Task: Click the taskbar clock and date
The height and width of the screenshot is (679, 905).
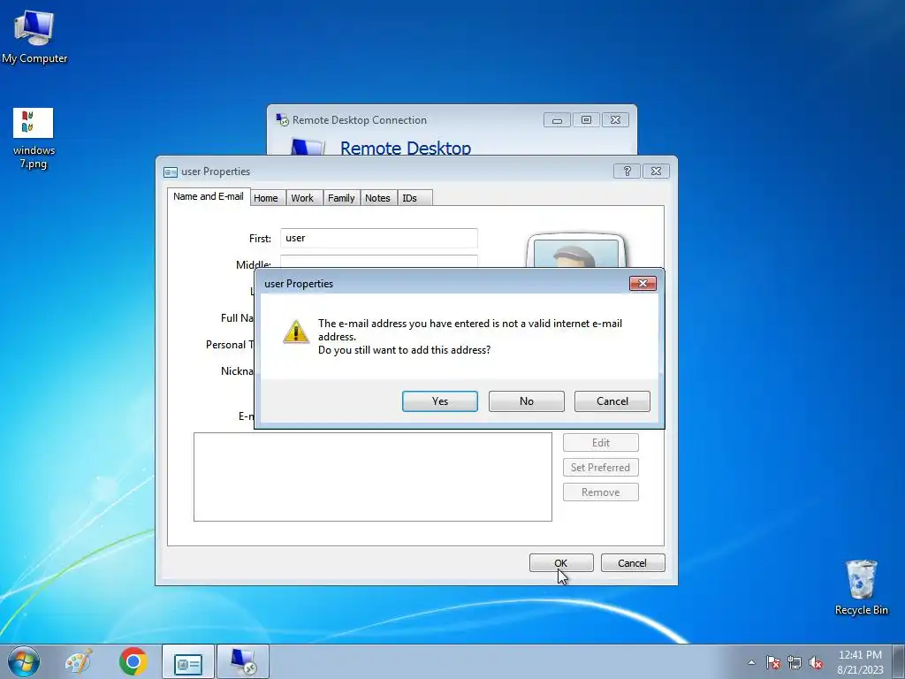Action: (x=860, y=662)
